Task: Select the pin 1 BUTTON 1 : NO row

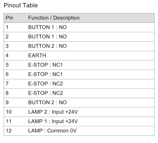Action: 79,27
